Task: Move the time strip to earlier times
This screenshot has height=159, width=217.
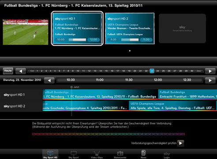Action: (49, 80)
